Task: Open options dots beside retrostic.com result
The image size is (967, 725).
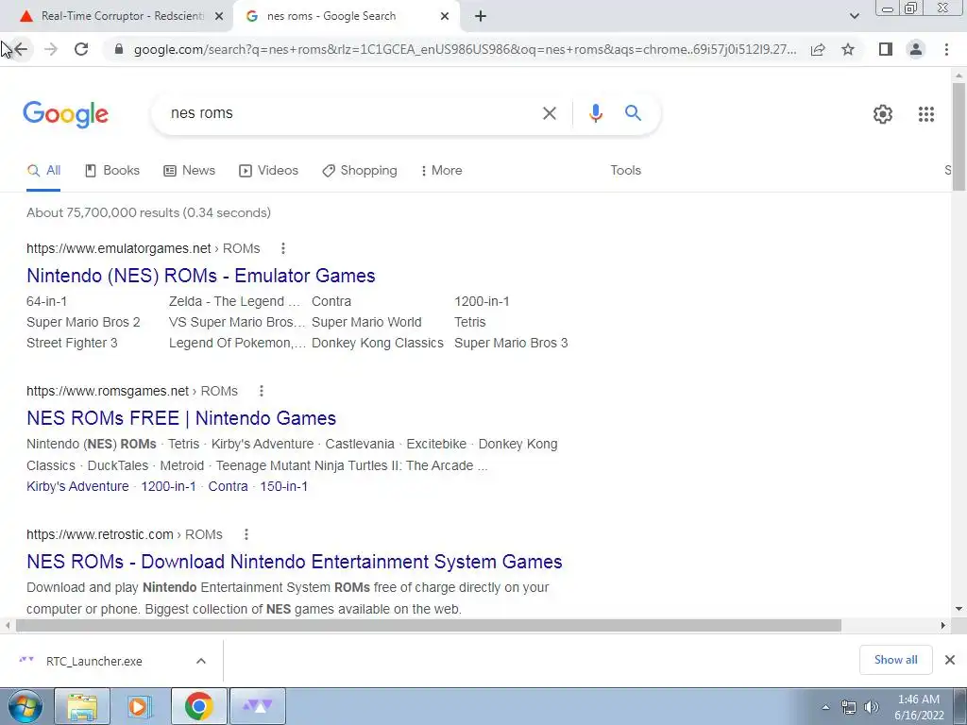Action: coord(246,534)
